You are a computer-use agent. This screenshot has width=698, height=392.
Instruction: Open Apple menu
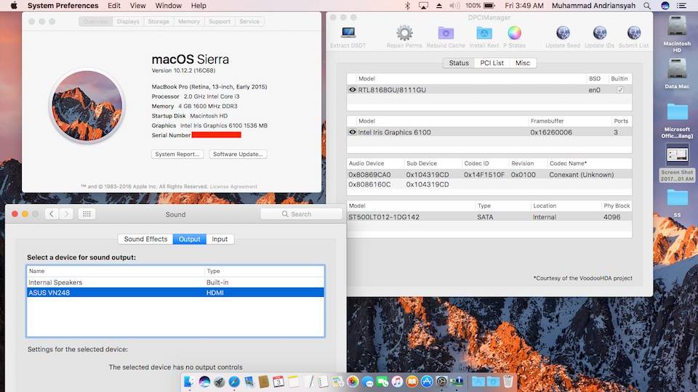tap(14, 6)
